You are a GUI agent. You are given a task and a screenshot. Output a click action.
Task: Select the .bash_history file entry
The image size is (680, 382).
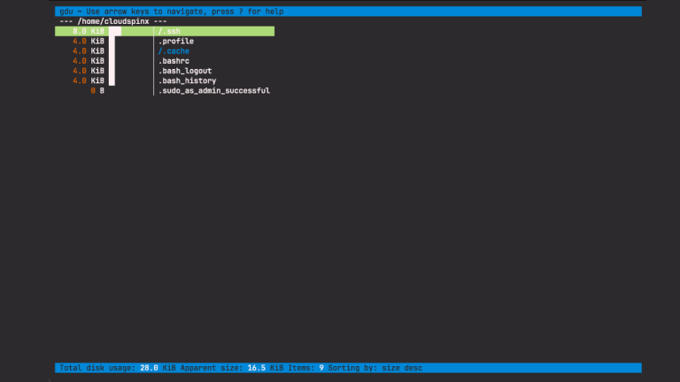[187, 80]
